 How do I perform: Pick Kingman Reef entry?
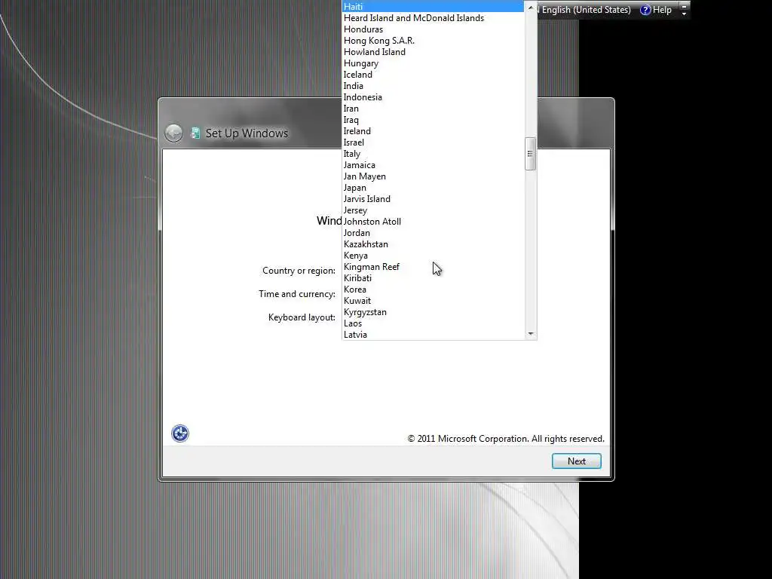[433, 267]
